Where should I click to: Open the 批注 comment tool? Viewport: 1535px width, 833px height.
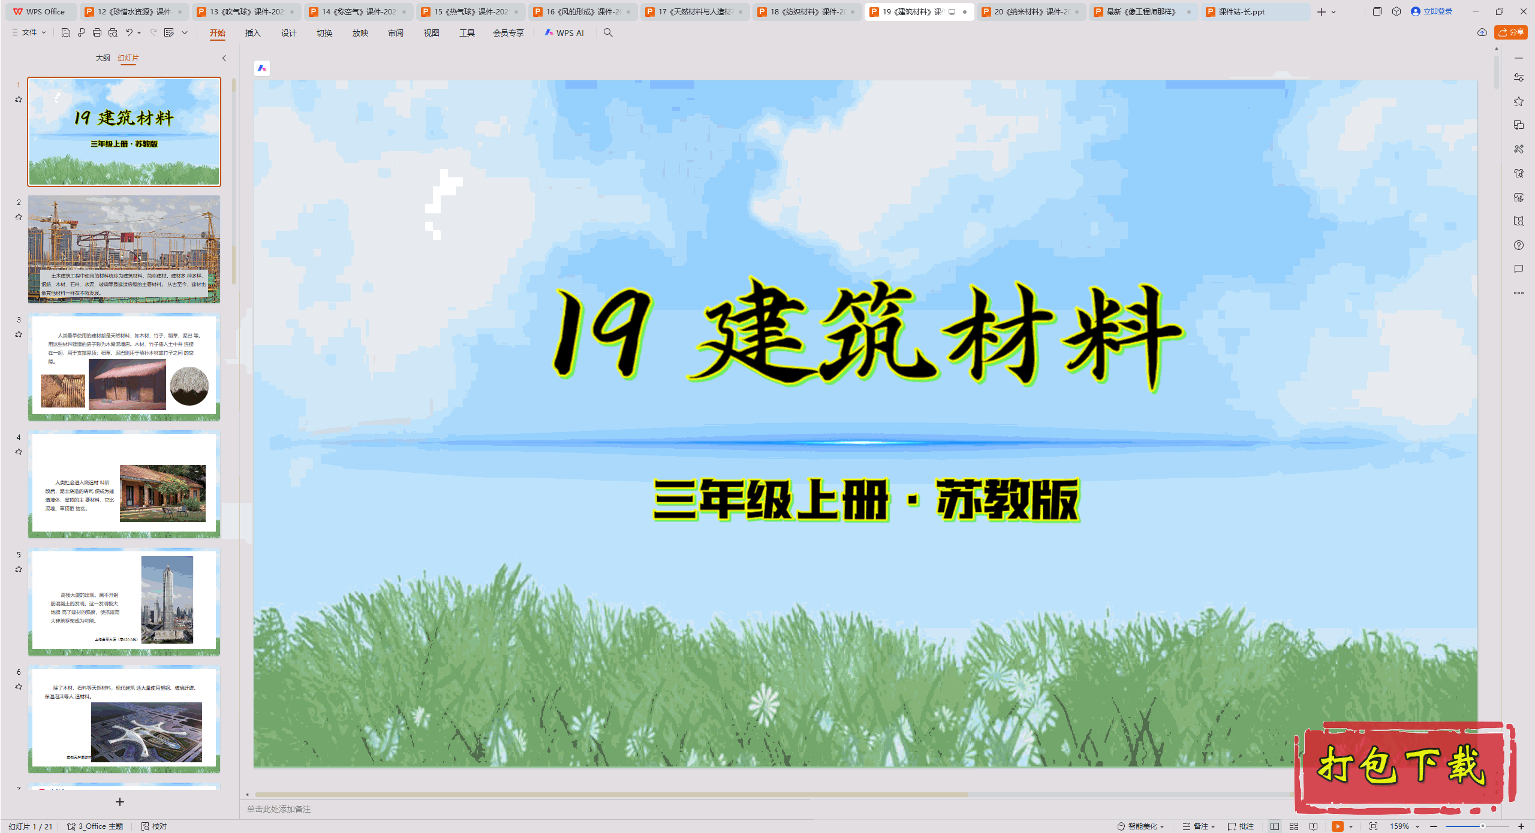(1242, 825)
